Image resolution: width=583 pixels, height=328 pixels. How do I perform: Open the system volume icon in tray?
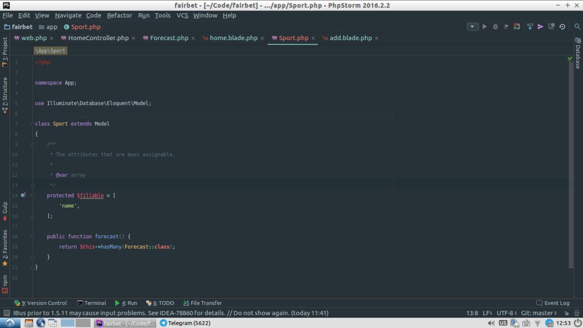(491, 323)
